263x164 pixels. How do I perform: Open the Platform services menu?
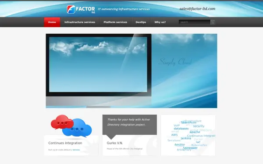pos(115,22)
